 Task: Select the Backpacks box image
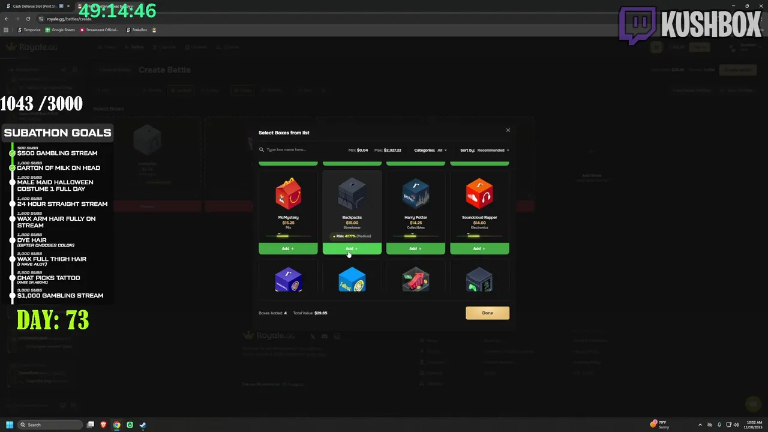pyautogui.click(x=352, y=194)
